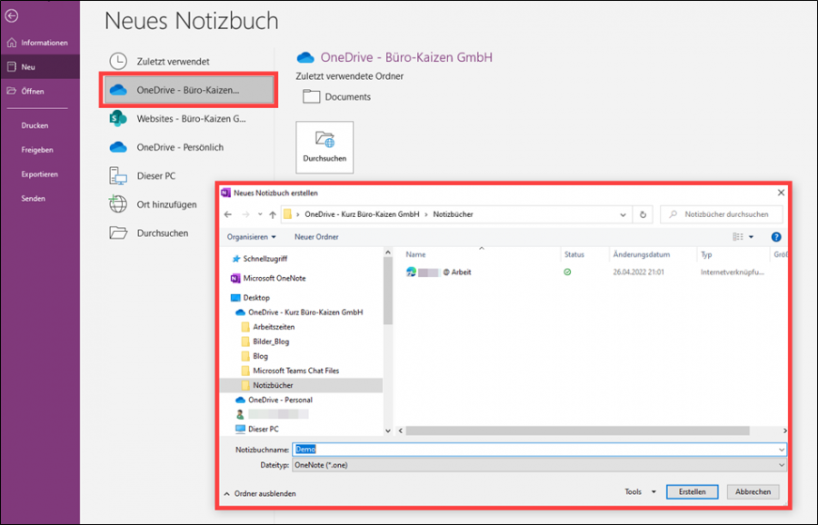Viewport: 818px width, 525px height.
Task: Select OneDrive - Personal in tree
Action: [x=274, y=400]
